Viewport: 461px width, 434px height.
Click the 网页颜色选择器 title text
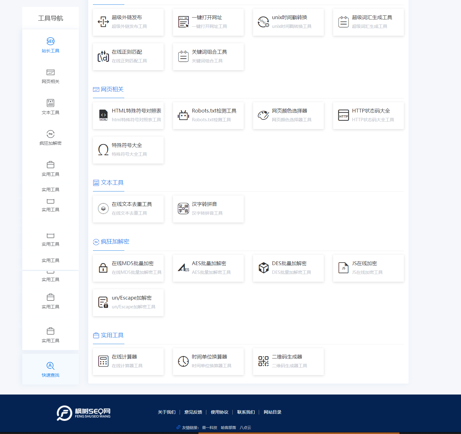[290, 111]
